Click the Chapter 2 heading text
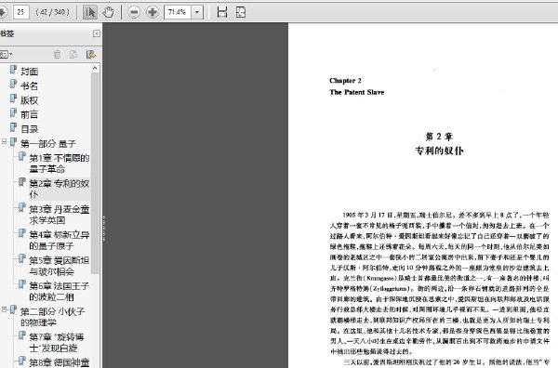The image size is (558, 368). 345,80
